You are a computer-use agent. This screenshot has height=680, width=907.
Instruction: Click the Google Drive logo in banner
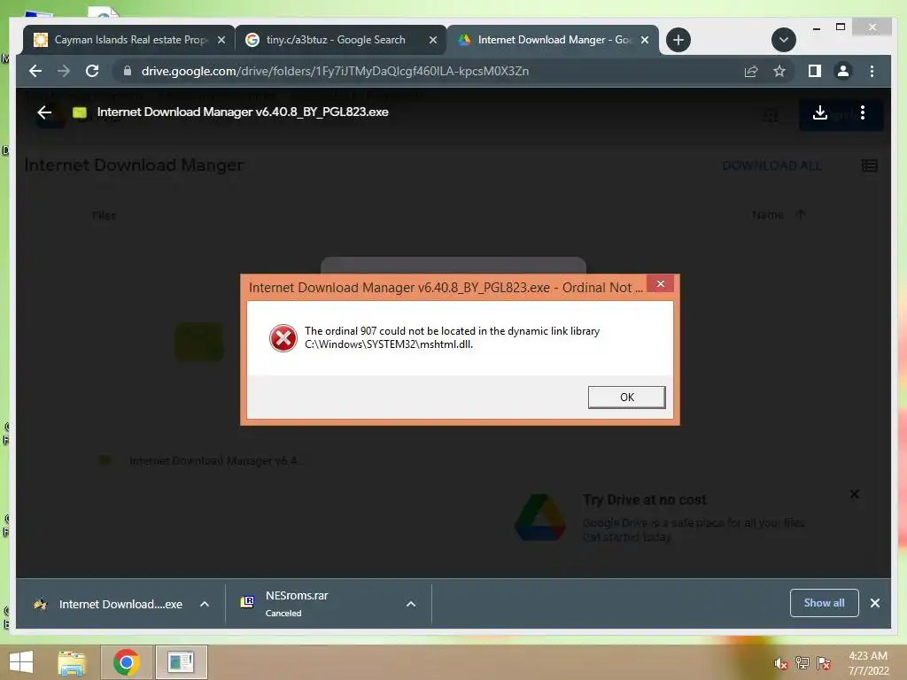pos(539,517)
